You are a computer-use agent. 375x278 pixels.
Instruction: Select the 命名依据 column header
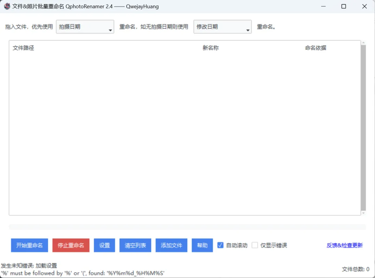[315, 48]
